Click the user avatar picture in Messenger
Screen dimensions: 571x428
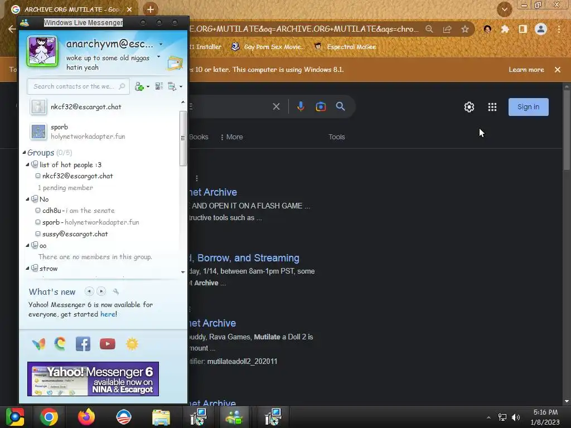pyautogui.click(x=42, y=51)
